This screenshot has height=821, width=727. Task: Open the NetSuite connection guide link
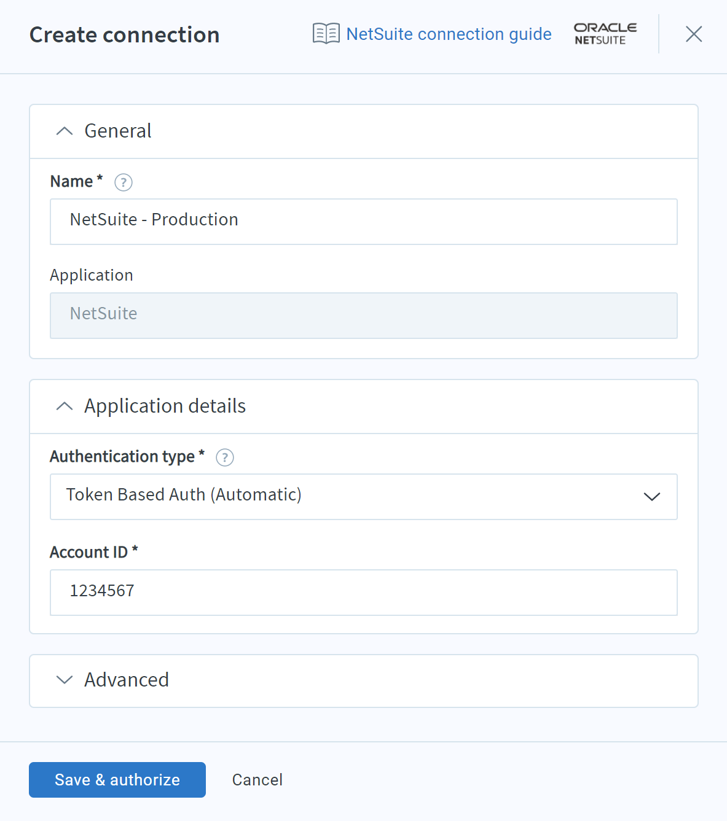(449, 34)
